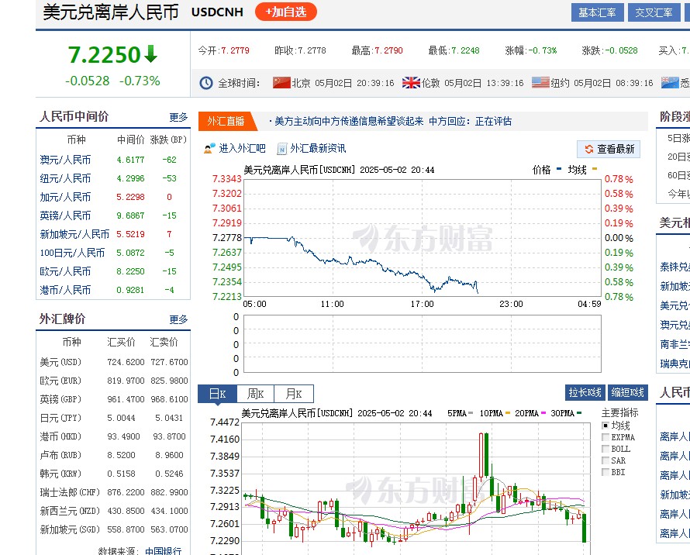
Task: Click the red +加自选 button
Action: [x=285, y=12]
